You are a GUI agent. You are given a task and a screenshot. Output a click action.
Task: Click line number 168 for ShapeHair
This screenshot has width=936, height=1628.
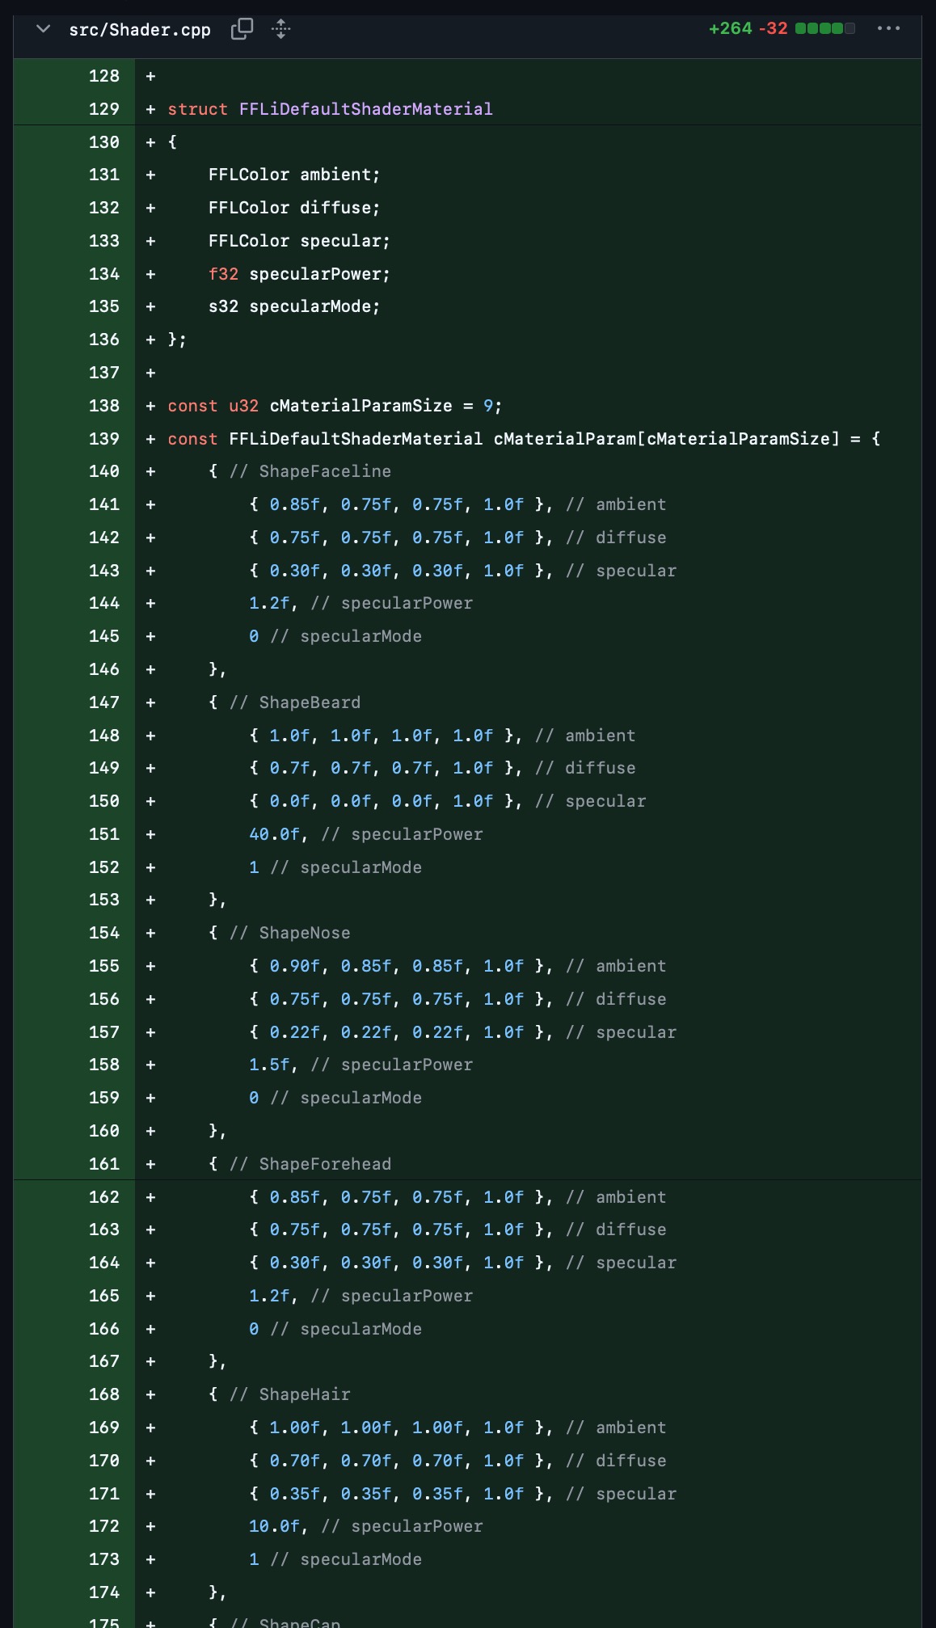click(103, 1394)
